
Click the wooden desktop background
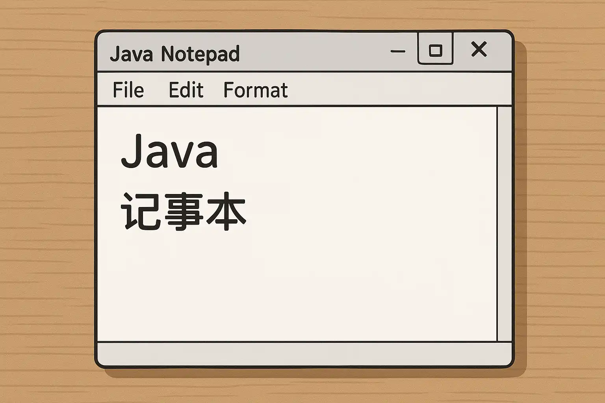tap(47, 197)
